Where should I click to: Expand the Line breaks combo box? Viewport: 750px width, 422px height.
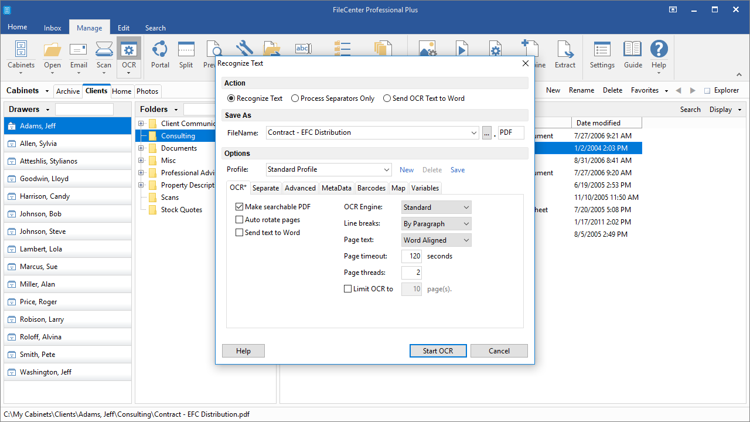[436, 224]
